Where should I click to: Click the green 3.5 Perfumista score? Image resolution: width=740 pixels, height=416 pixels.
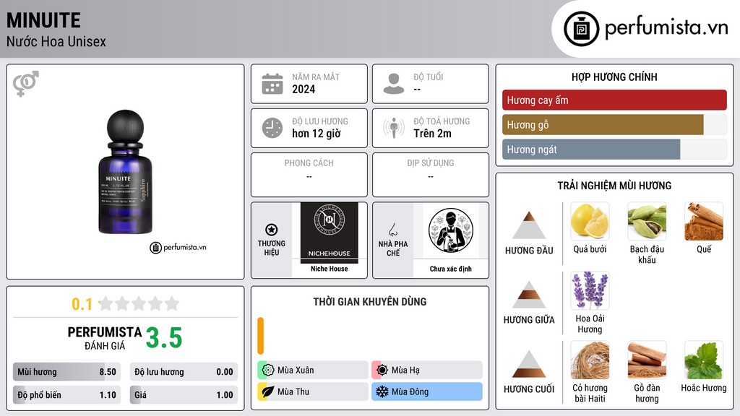[164, 338]
